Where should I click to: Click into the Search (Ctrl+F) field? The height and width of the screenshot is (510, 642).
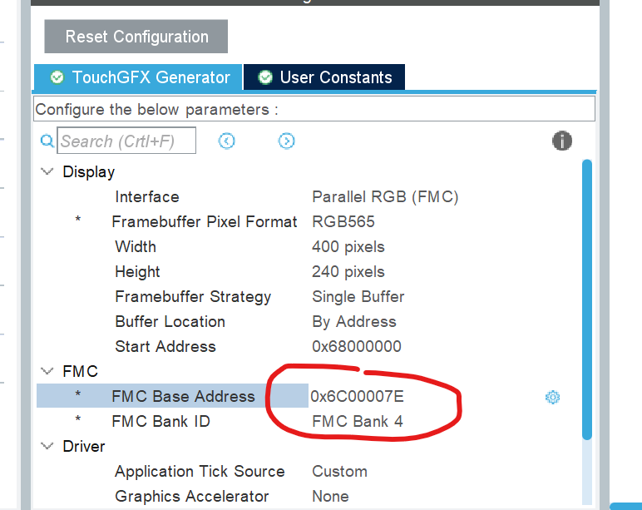point(126,141)
